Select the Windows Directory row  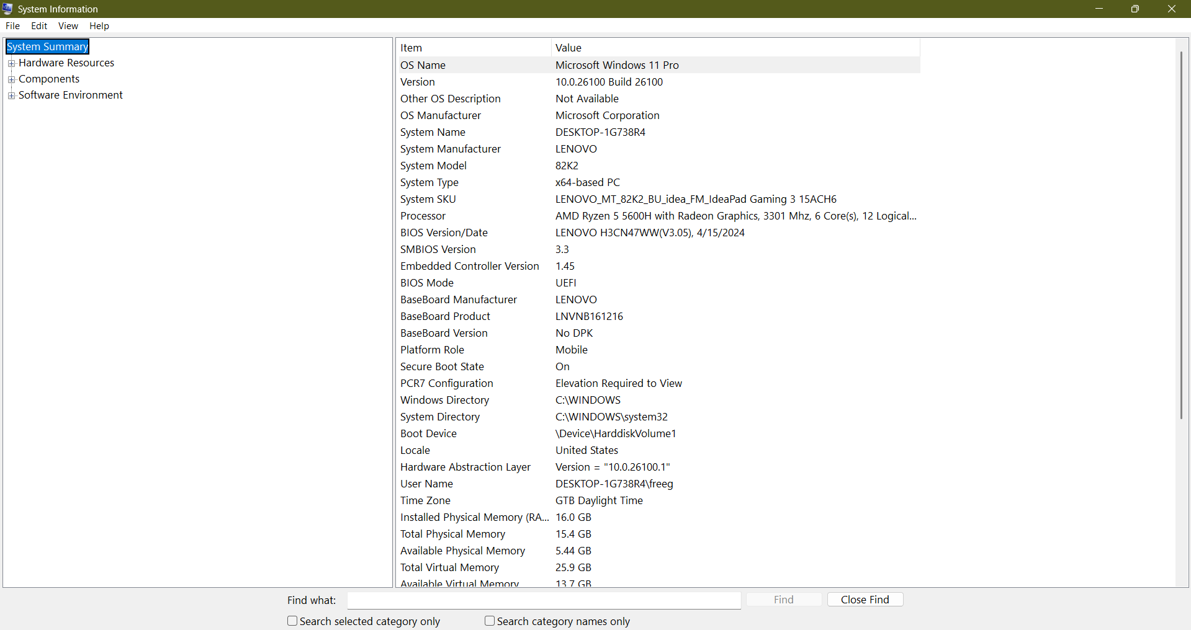tap(658, 400)
